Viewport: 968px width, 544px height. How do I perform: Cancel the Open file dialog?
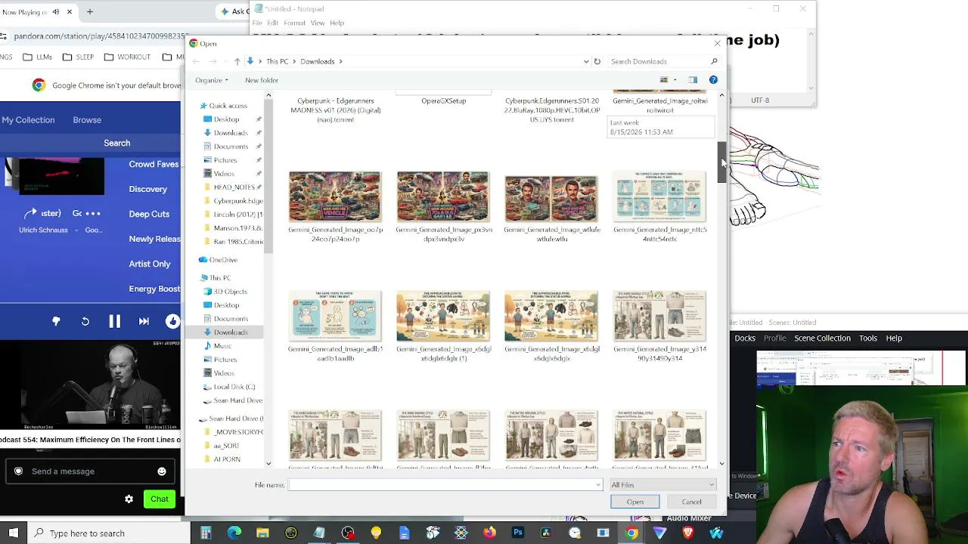point(691,502)
